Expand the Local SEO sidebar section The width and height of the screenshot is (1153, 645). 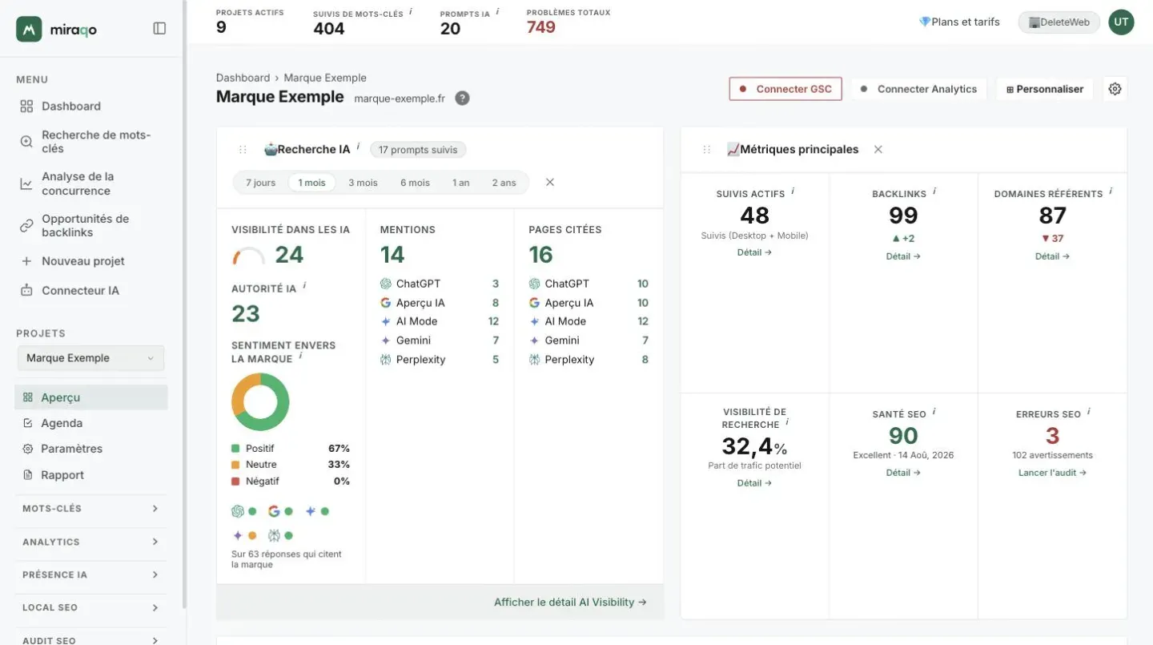coord(90,608)
